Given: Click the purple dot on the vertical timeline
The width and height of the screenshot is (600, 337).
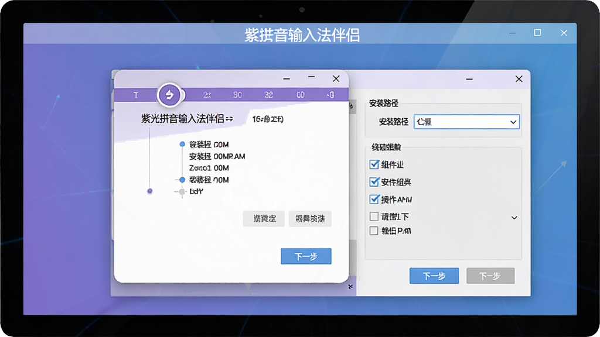Looking at the screenshot, I should [x=150, y=191].
